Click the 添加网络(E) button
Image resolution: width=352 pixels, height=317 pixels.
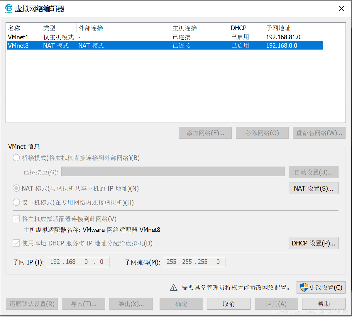205,133
